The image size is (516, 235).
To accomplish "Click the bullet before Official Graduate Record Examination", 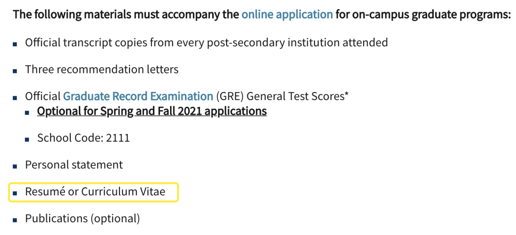I will (x=15, y=98).
